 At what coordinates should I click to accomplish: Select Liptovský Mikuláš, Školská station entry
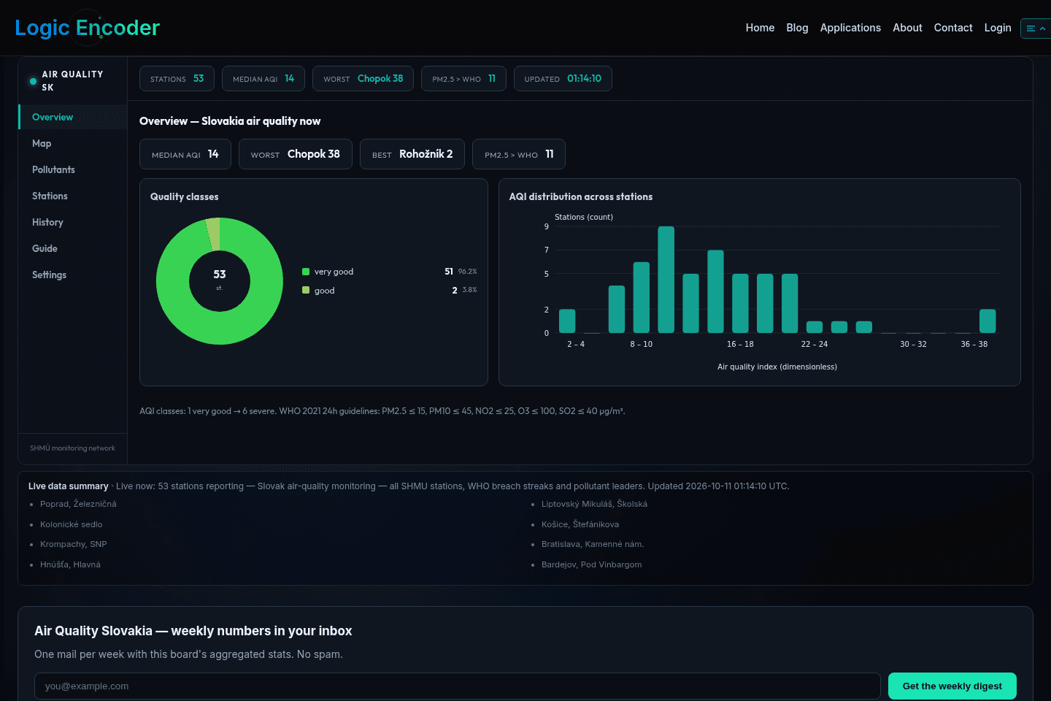(x=594, y=504)
